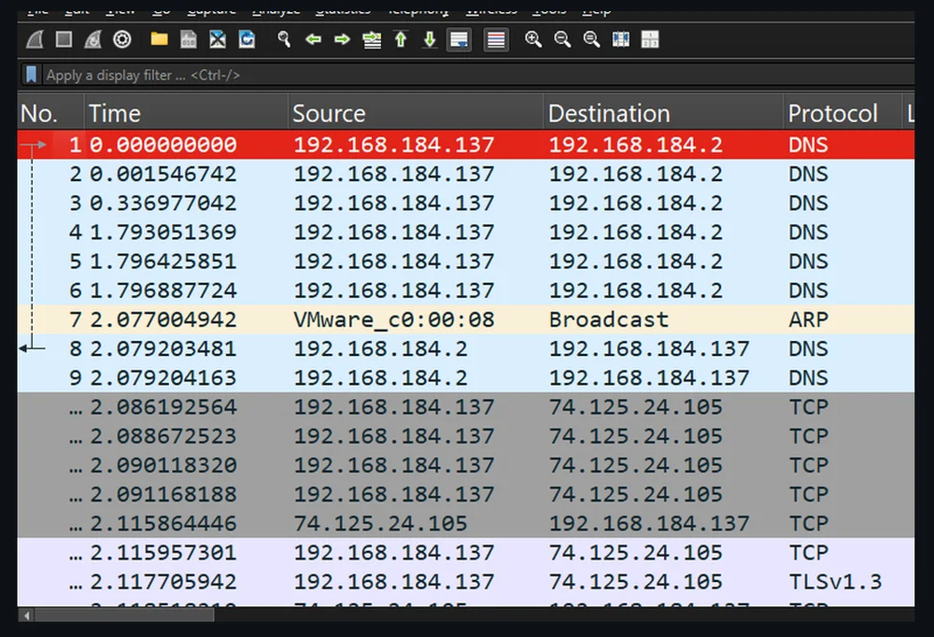Start capturing packets with shark fin icon
Image resolution: width=934 pixels, height=637 pixels.
click(x=35, y=40)
